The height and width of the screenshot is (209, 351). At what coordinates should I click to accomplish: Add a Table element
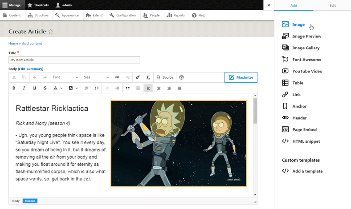tap(292, 83)
